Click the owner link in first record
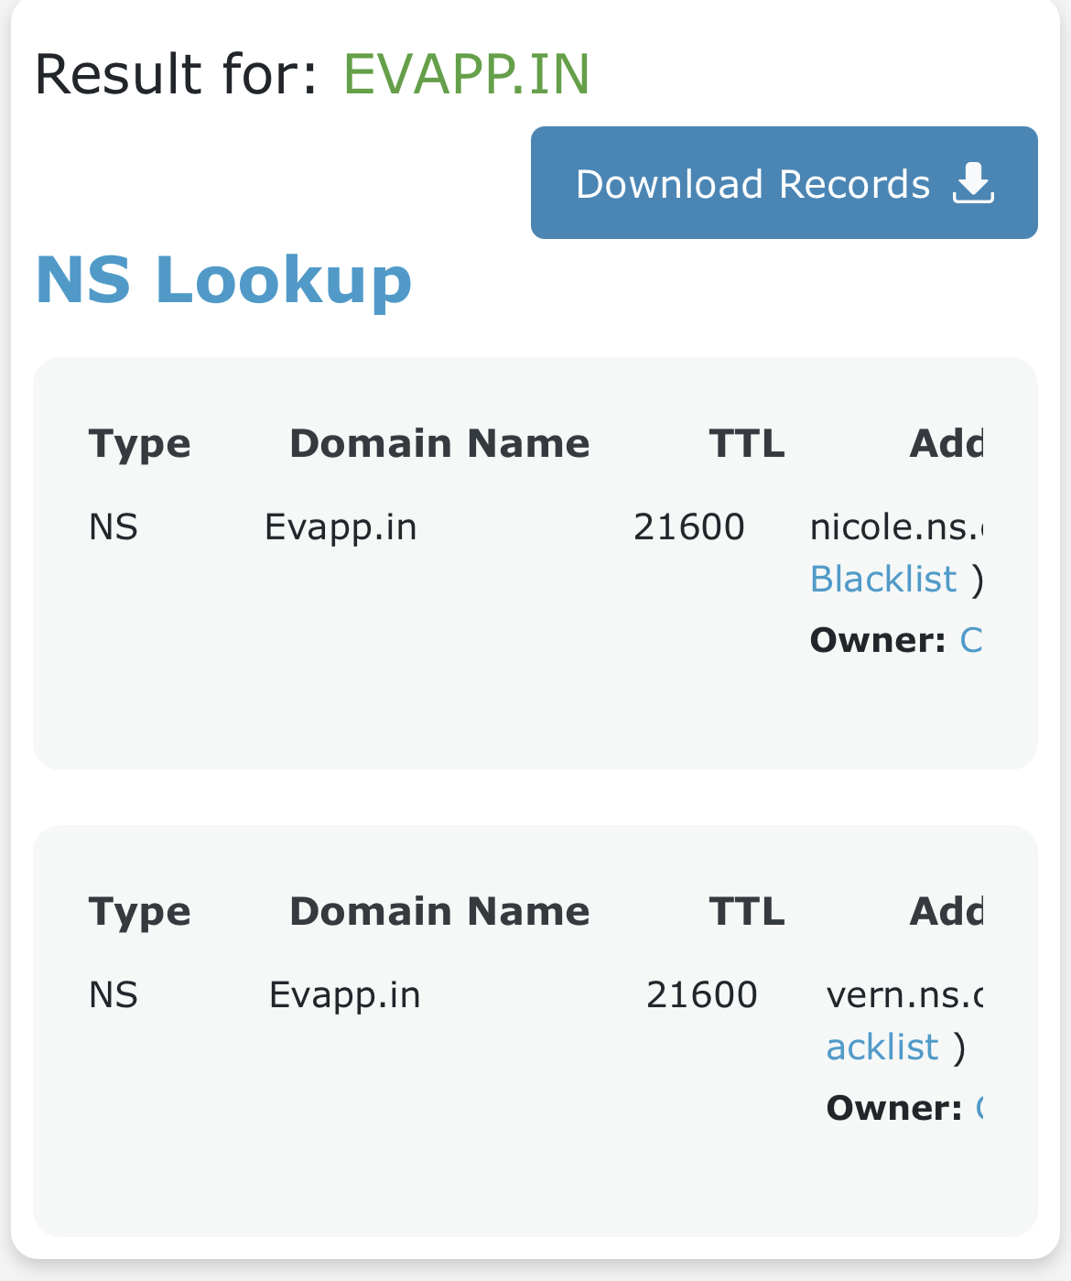The image size is (1071, 1281). [x=970, y=640]
